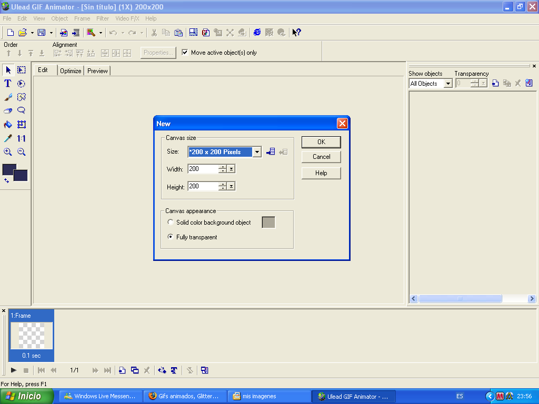Click the Insert blank object icon
539x404 pixels.
(x=495, y=83)
